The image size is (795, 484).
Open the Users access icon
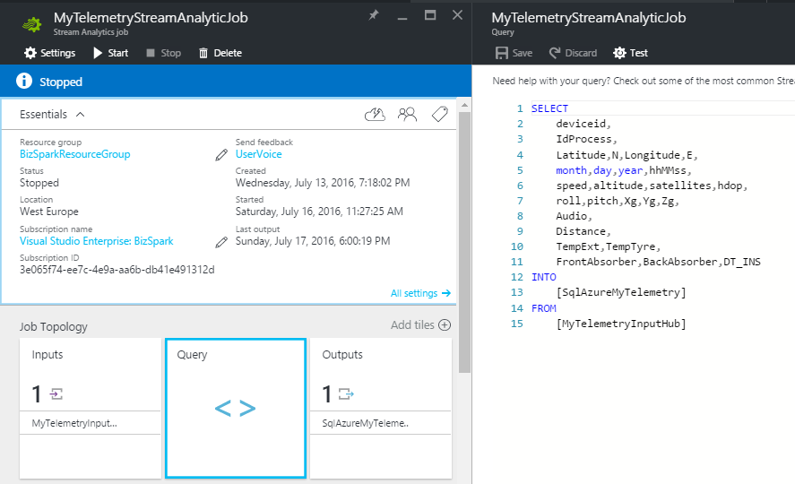408,114
